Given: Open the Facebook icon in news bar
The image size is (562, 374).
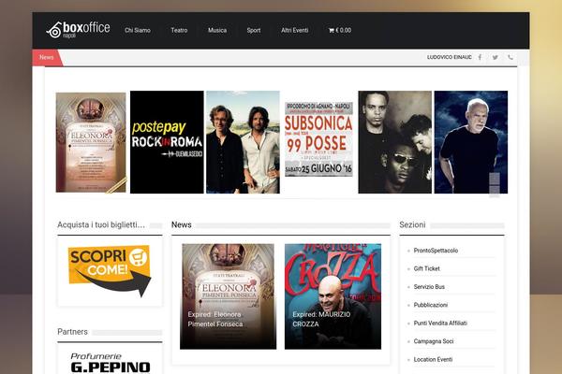Looking at the screenshot, I should [480, 57].
